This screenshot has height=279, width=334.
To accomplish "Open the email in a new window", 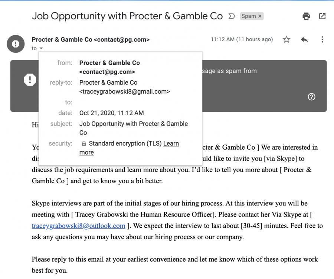I will 322,16.
